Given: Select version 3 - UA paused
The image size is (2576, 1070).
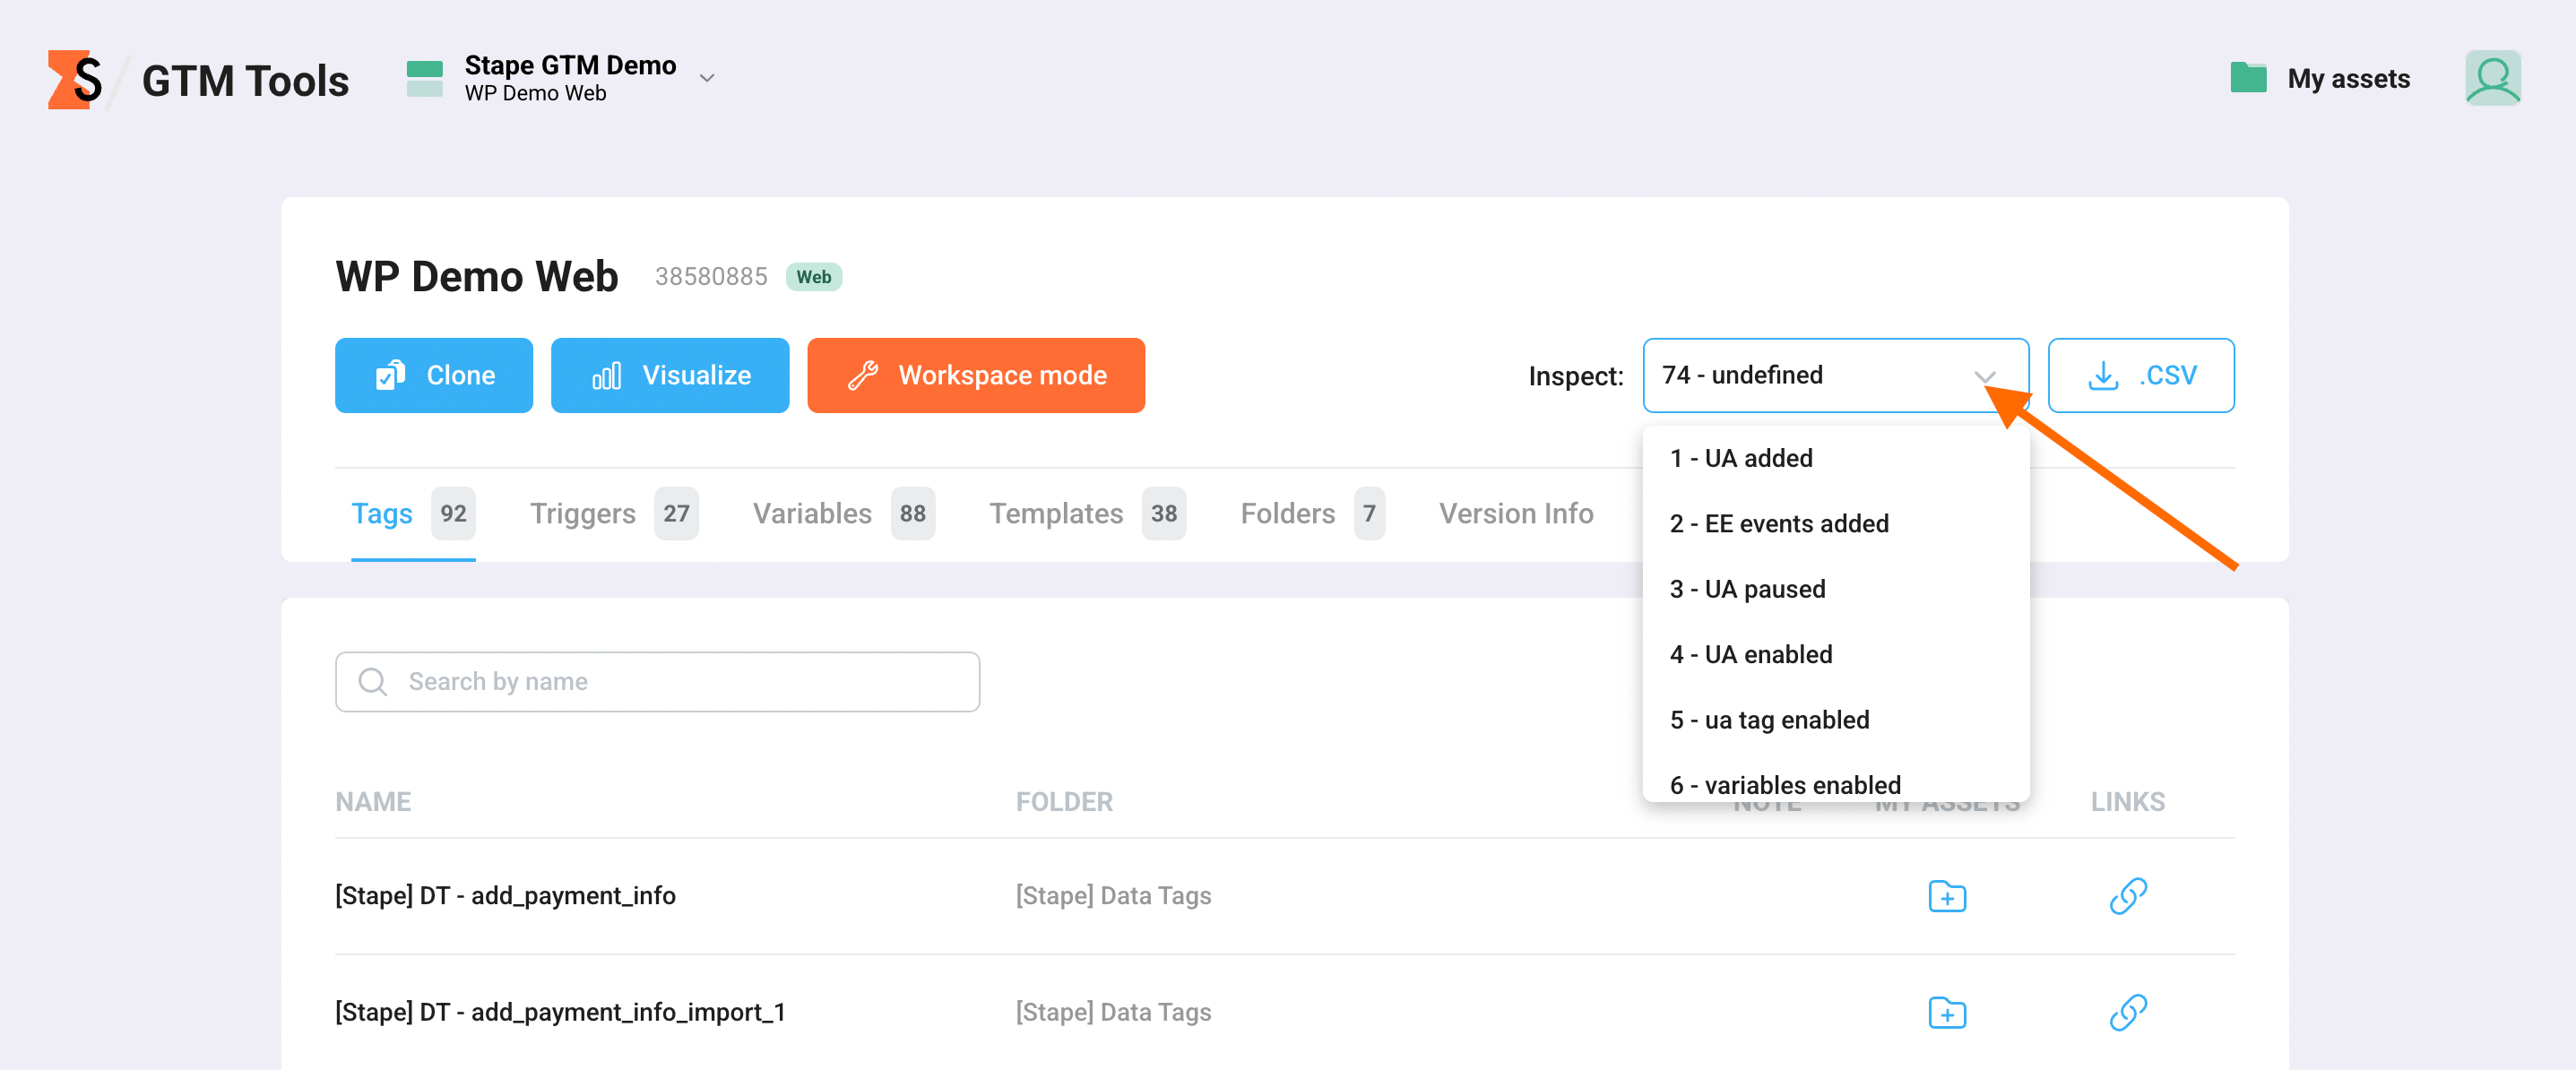Looking at the screenshot, I should click(x=1835, y=589).
